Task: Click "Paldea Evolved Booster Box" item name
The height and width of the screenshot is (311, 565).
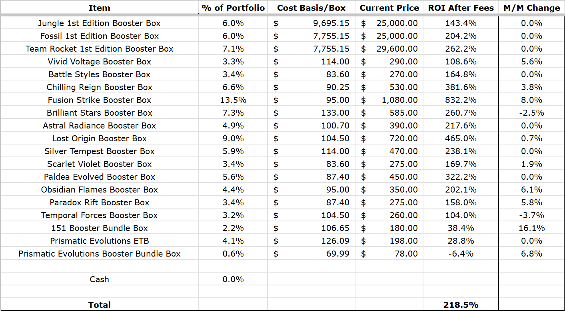Action: pos(99,177)
